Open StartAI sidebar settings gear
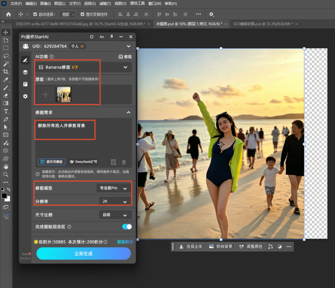Screen dimensions: 335x288 pos(25,96)
